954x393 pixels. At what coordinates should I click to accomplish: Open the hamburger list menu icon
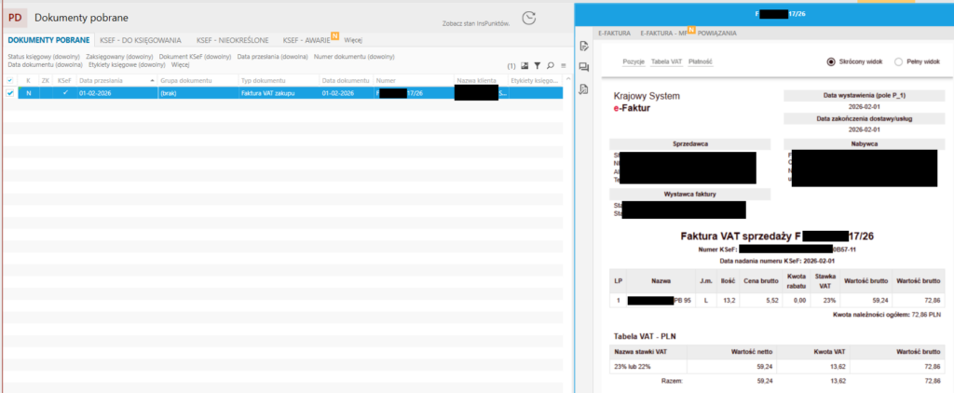563,66
